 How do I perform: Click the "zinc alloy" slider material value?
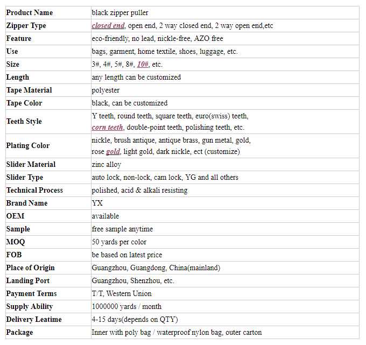point(107,165)
